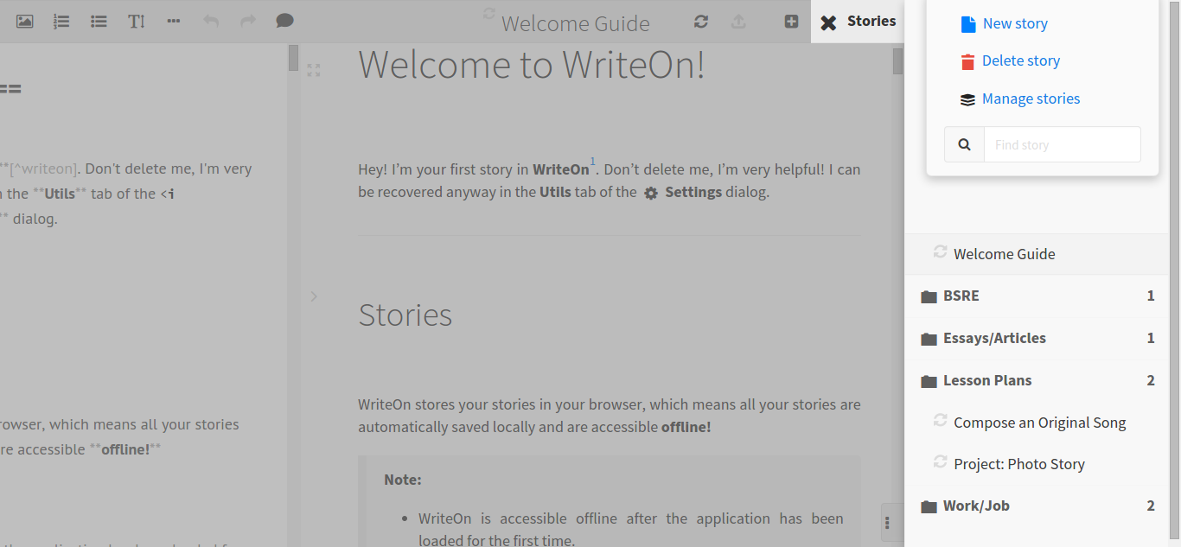Click the footnote 1 link after WriteOn
1181x547 pixels.
(x=593, y=162)
